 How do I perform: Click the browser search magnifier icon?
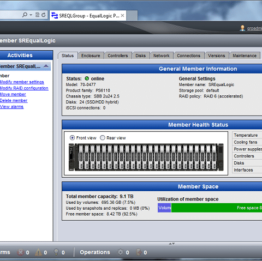[x=25, y=15]
